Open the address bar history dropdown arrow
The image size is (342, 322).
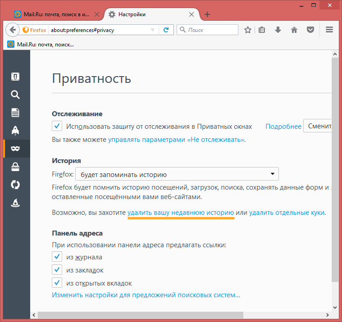tap(152, 30)
